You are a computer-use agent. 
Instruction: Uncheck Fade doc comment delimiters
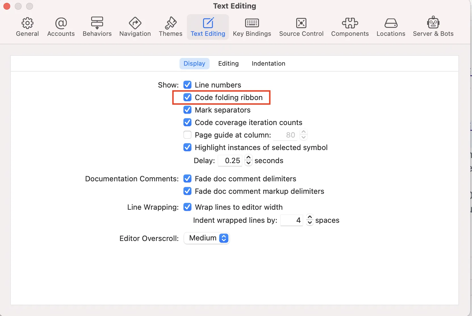(187, 178)
